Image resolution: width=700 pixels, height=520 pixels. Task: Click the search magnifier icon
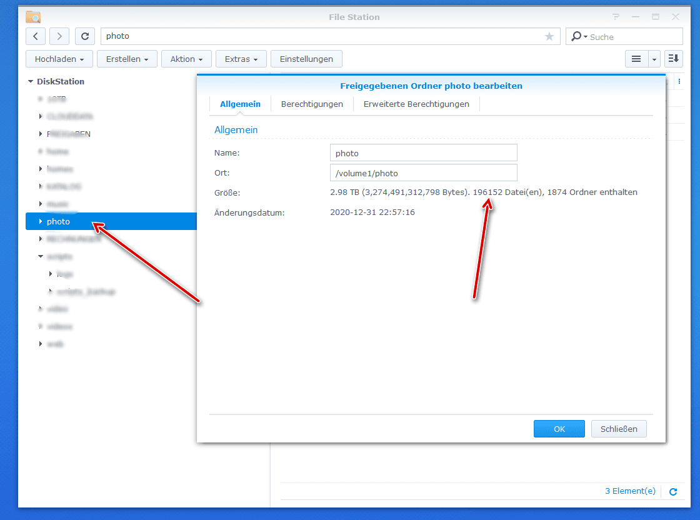[x=577, y=36]
